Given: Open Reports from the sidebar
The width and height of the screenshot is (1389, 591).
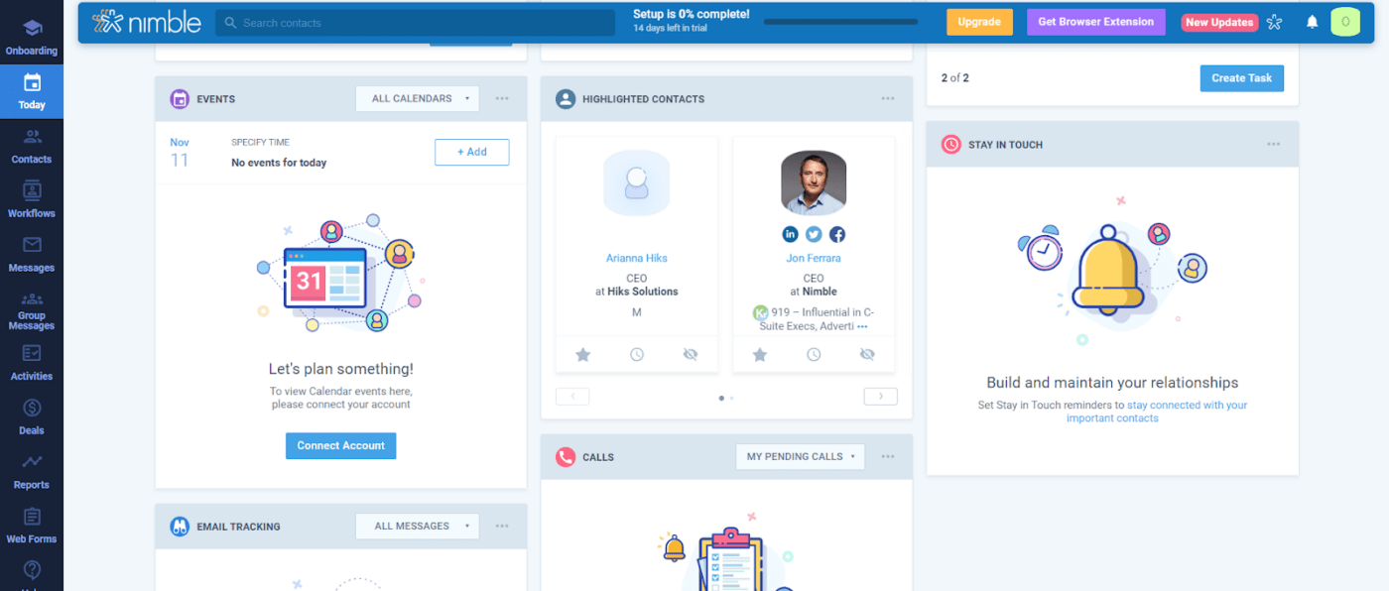Looking at the screenshot, I should [x=32, y=472].
